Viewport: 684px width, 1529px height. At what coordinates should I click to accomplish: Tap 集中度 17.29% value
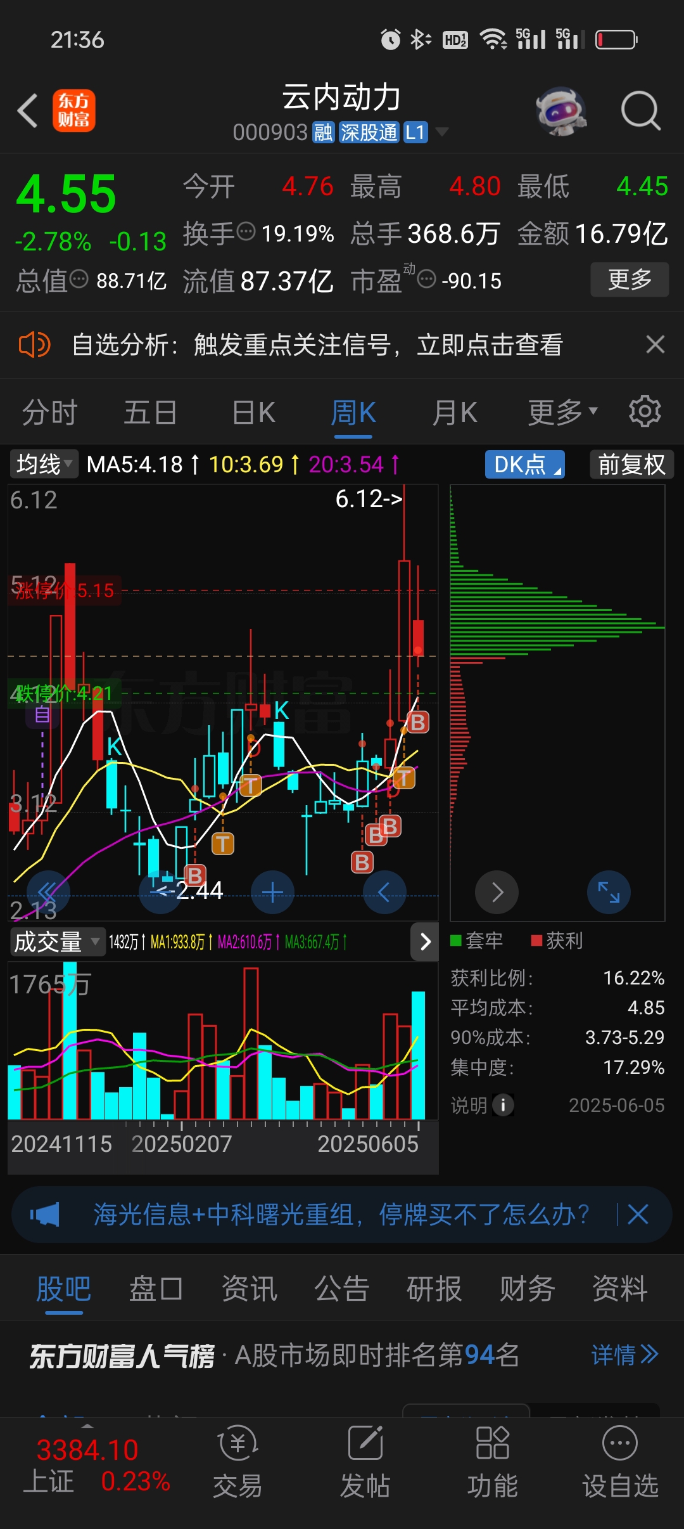coord(633,1068)
